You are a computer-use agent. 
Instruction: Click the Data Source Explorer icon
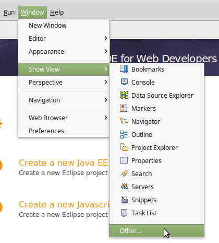[x=124, y=95]
